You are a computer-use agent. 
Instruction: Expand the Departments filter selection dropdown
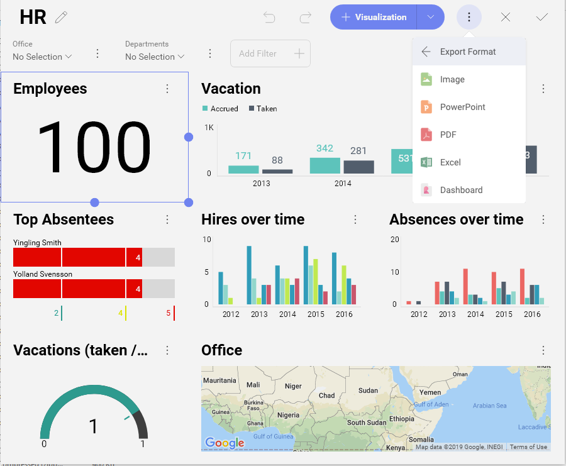155,57
